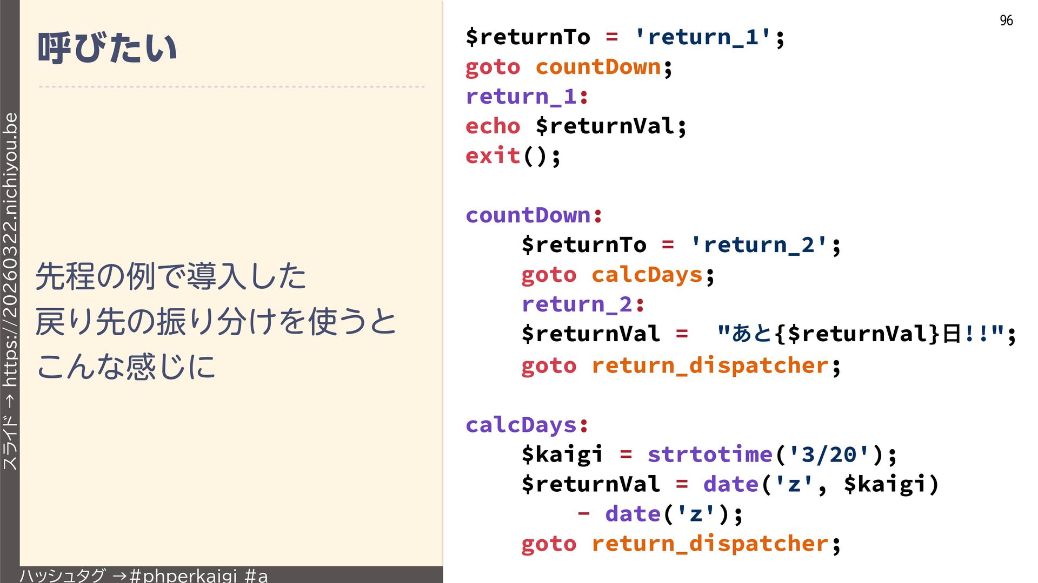Click the $returnVal = date('z', $kaigi) line
The width and height of the screenshot is (1038, 583).
pos(730,484)
